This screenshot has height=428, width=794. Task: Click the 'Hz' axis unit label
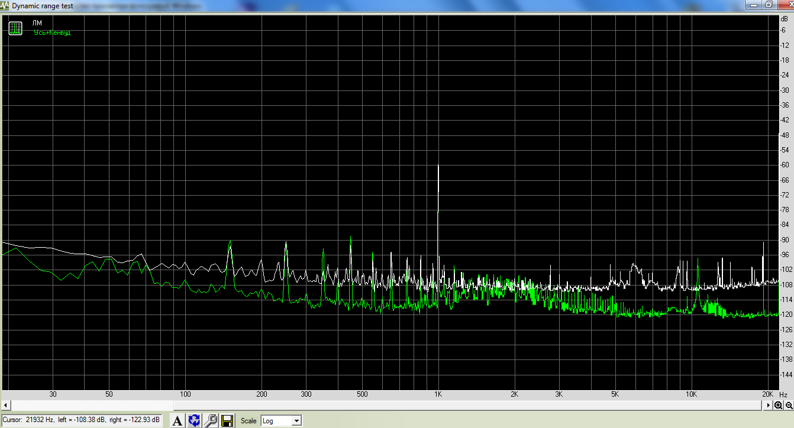click(x=783, y=394)
